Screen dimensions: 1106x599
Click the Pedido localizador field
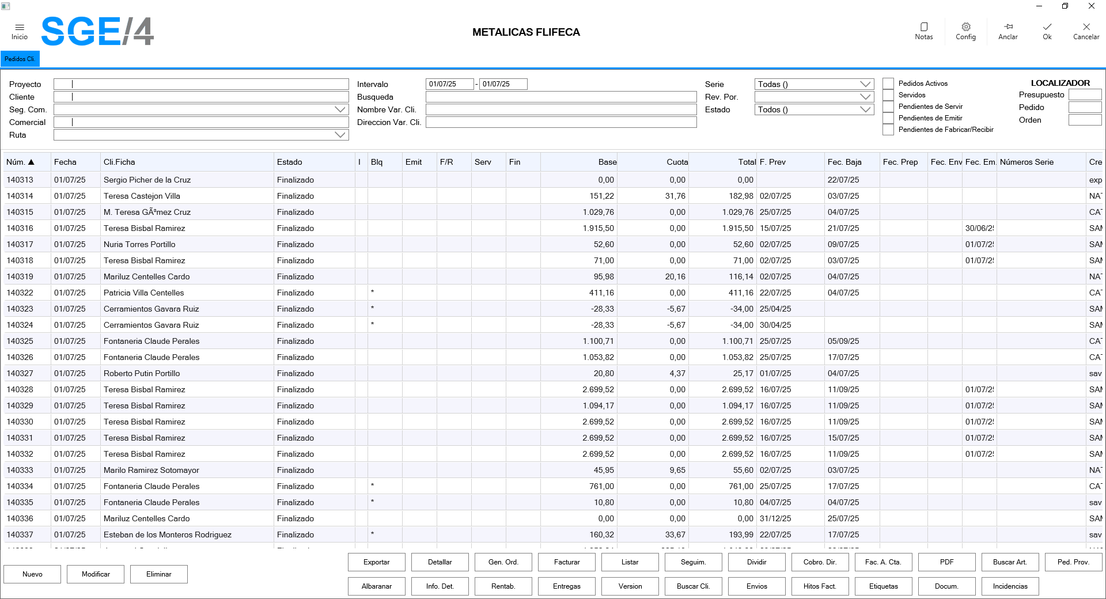point(1085,107)
